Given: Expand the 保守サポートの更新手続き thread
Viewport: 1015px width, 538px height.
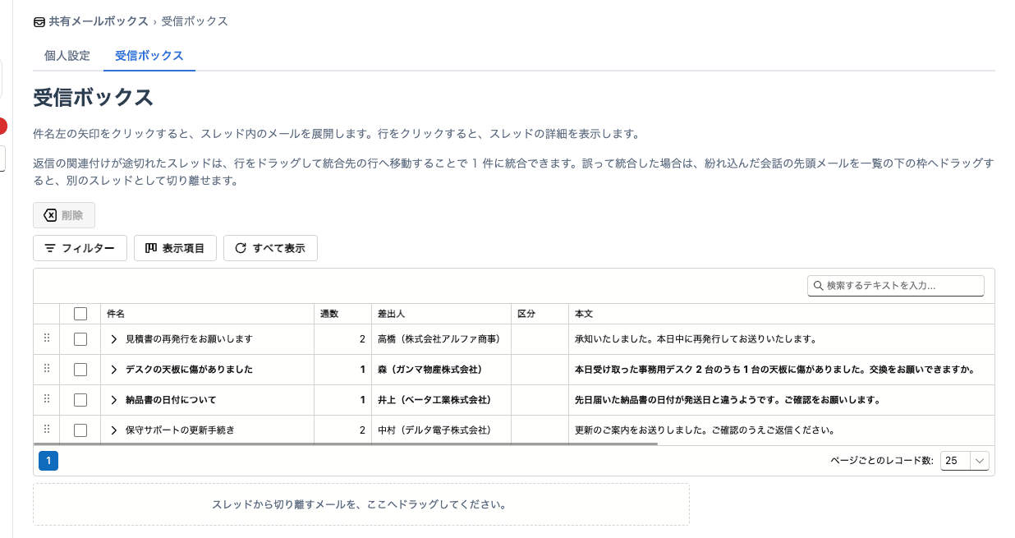Looking at the screenshot, I should click(114, 430).
